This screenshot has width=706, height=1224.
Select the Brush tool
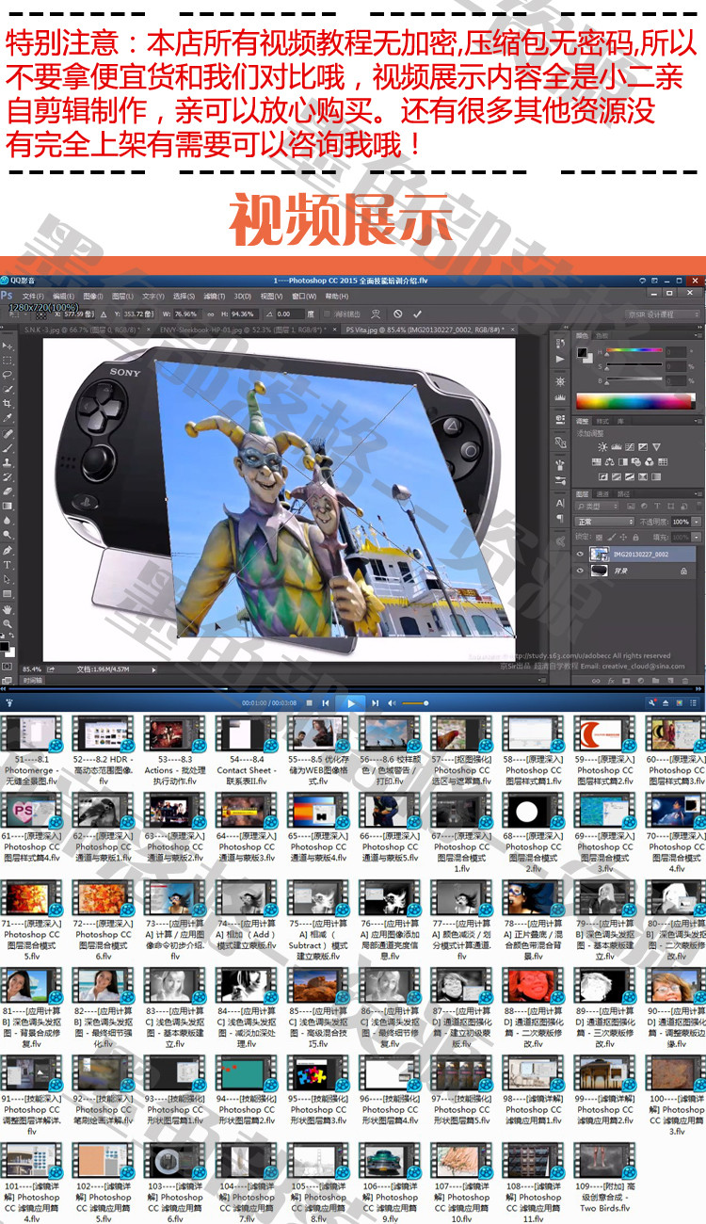8,448
